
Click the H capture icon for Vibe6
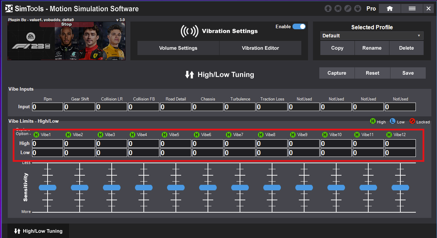click(x=197, y=134)
